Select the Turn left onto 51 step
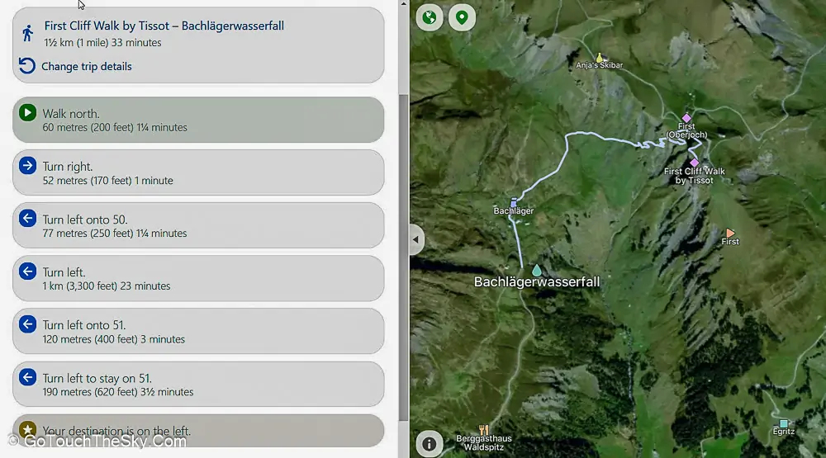This screenshot has height=458, width=826. coord(198,331)
